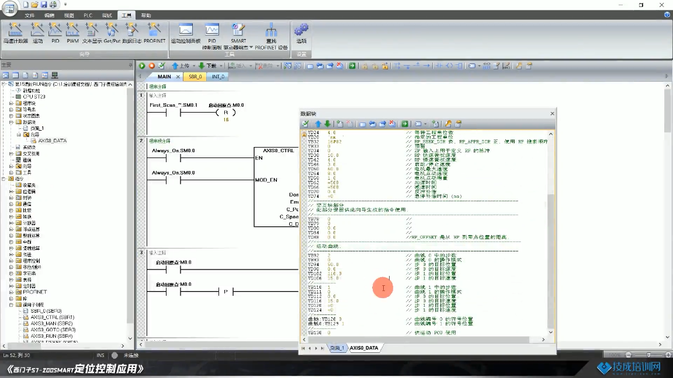Select AXIS0_RUN (SBR4) subroutine
The image size is (673, 378).
[51, 336]
